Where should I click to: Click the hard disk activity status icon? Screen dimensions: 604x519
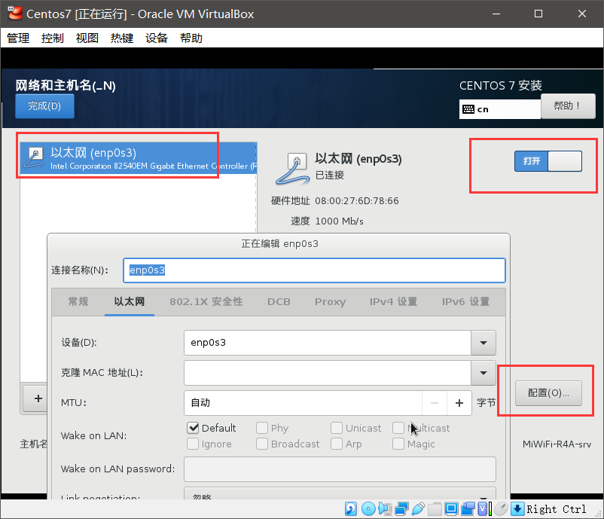tap(350, 509)
